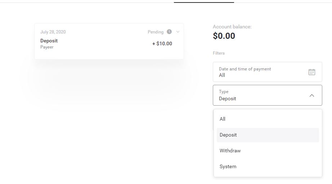Click the All value under Date and time
Viewport: 332px width, 184px height.
tap(222, 75)
